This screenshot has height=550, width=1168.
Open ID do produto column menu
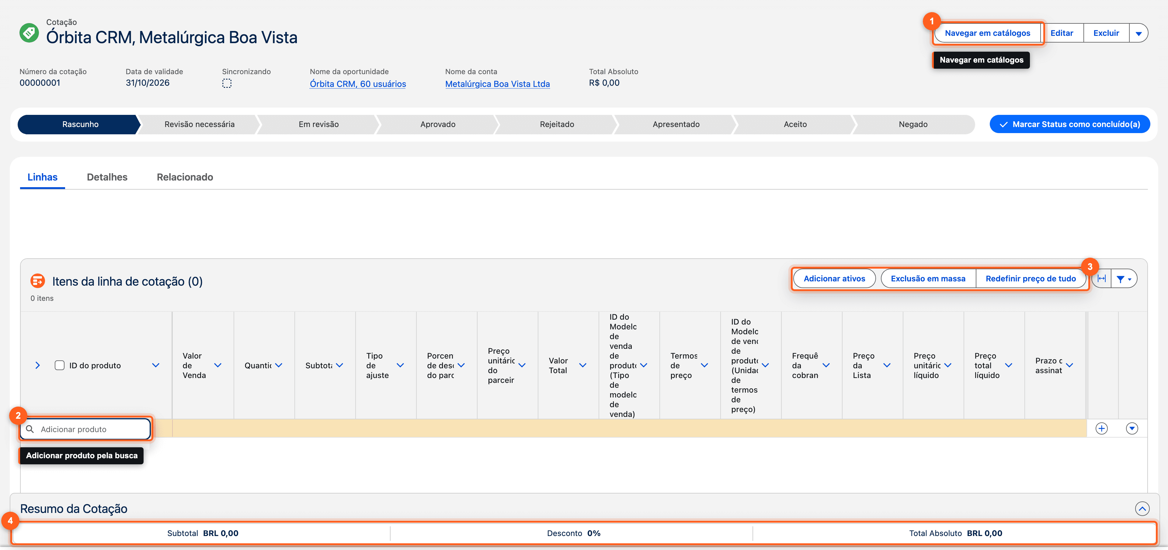155,365
